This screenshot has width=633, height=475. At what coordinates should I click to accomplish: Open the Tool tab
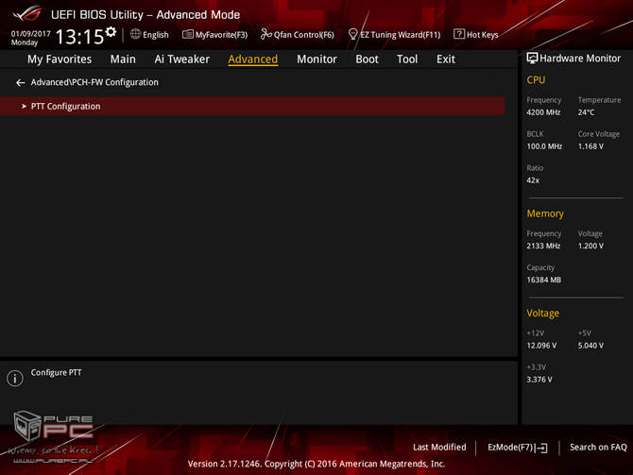[407, 59]
